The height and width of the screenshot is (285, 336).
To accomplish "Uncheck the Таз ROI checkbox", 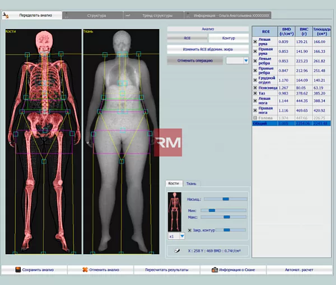I will [255, 93].
